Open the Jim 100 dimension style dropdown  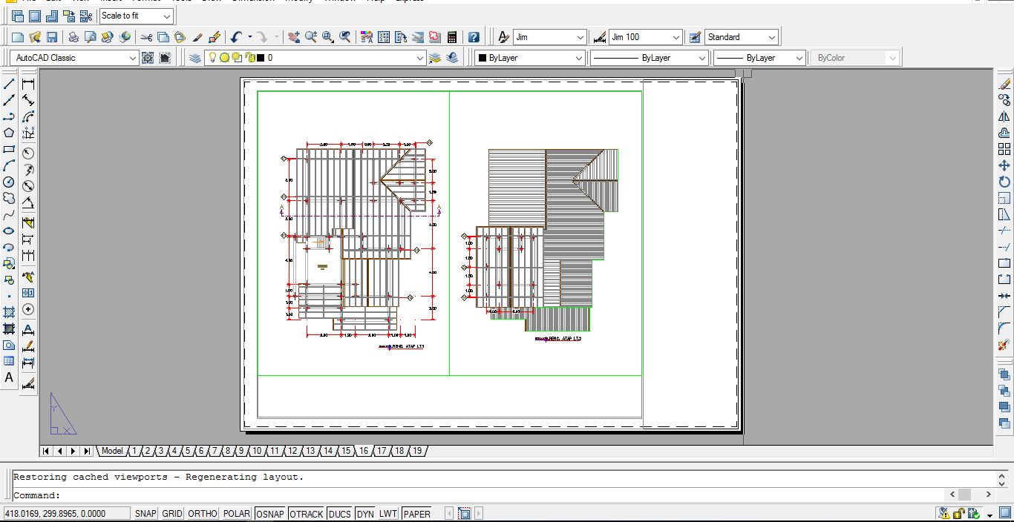tap(676, 37)
